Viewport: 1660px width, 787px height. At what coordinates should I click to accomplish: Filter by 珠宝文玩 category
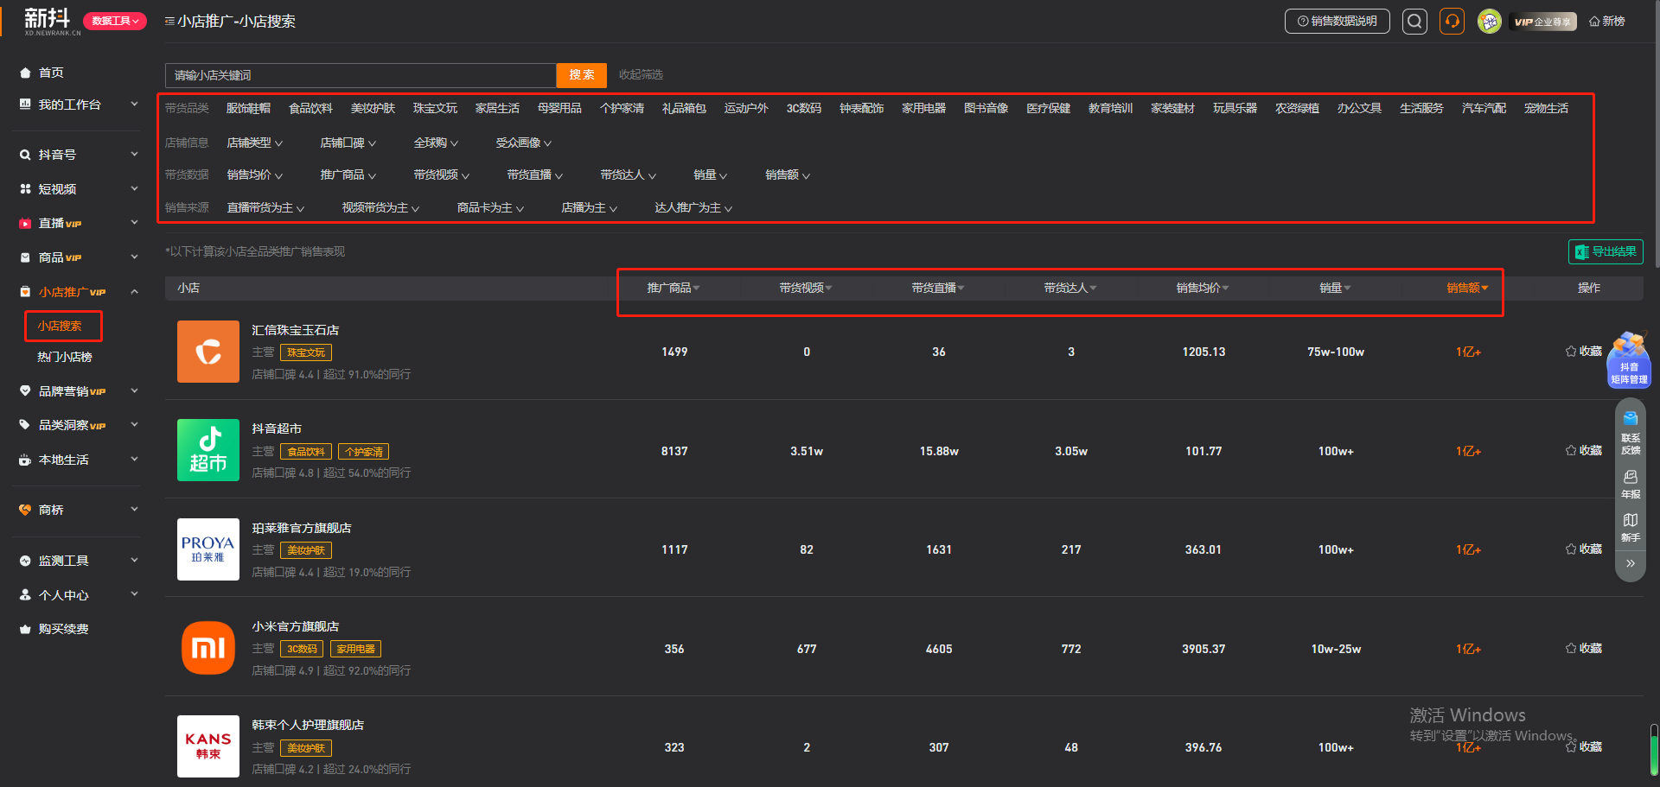(436, 108)
